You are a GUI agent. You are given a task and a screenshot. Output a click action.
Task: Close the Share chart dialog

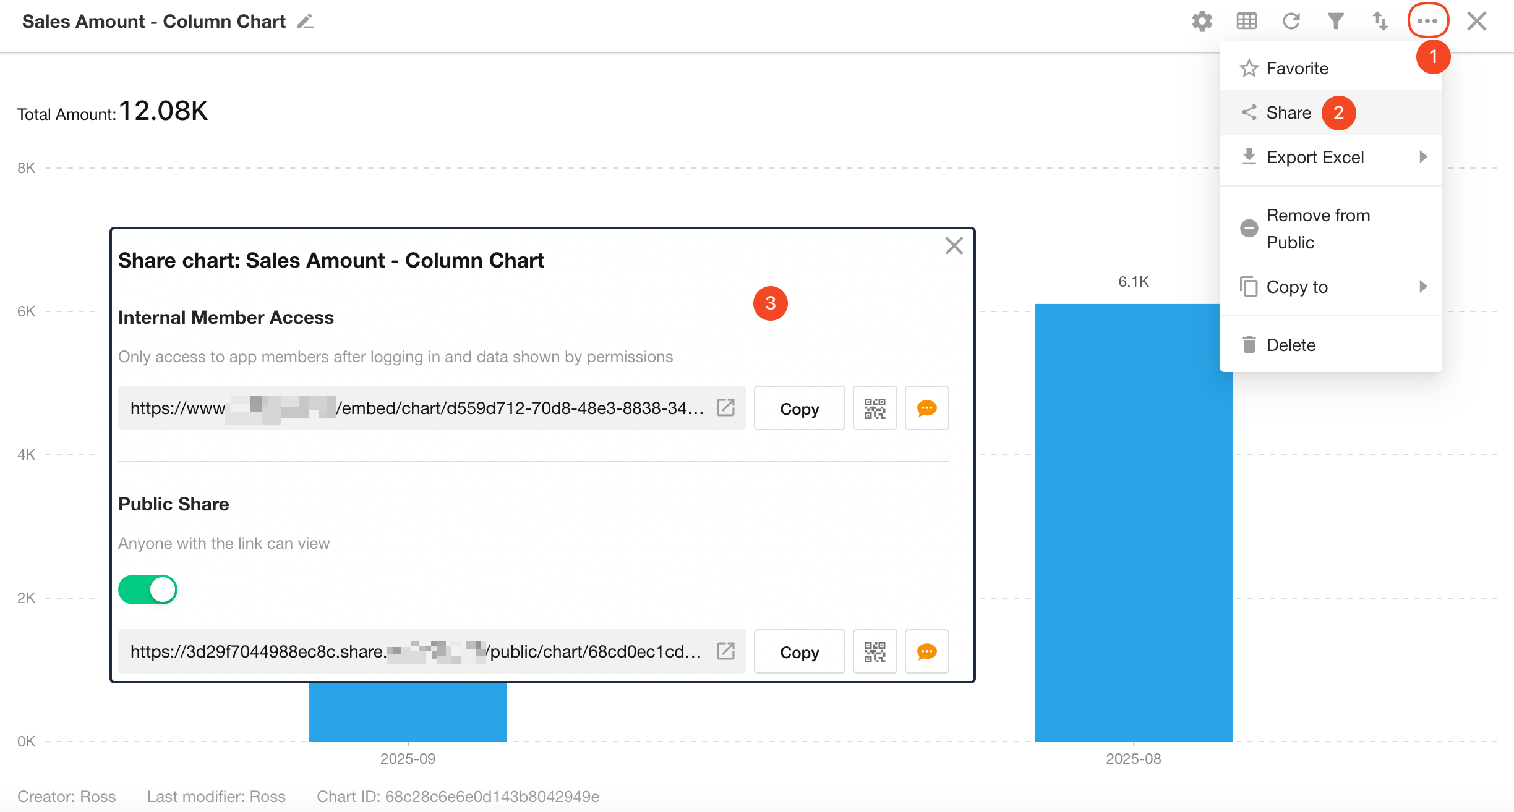(954, 246)
